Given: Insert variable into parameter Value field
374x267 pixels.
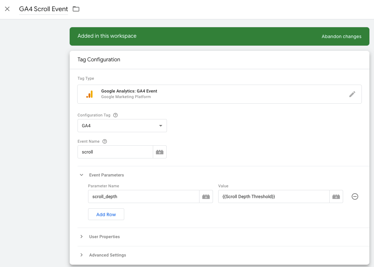Looking at the screenshot, I should point(336,197).
